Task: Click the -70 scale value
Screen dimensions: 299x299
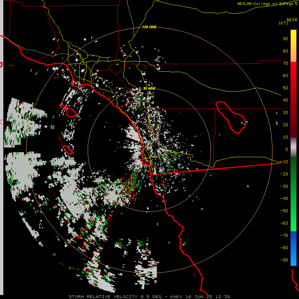Action: [x=284, y=236]
